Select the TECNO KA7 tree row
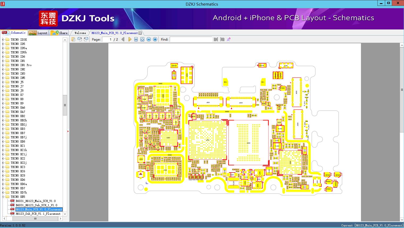Screen dimensions: 404x228 [18, 112]
